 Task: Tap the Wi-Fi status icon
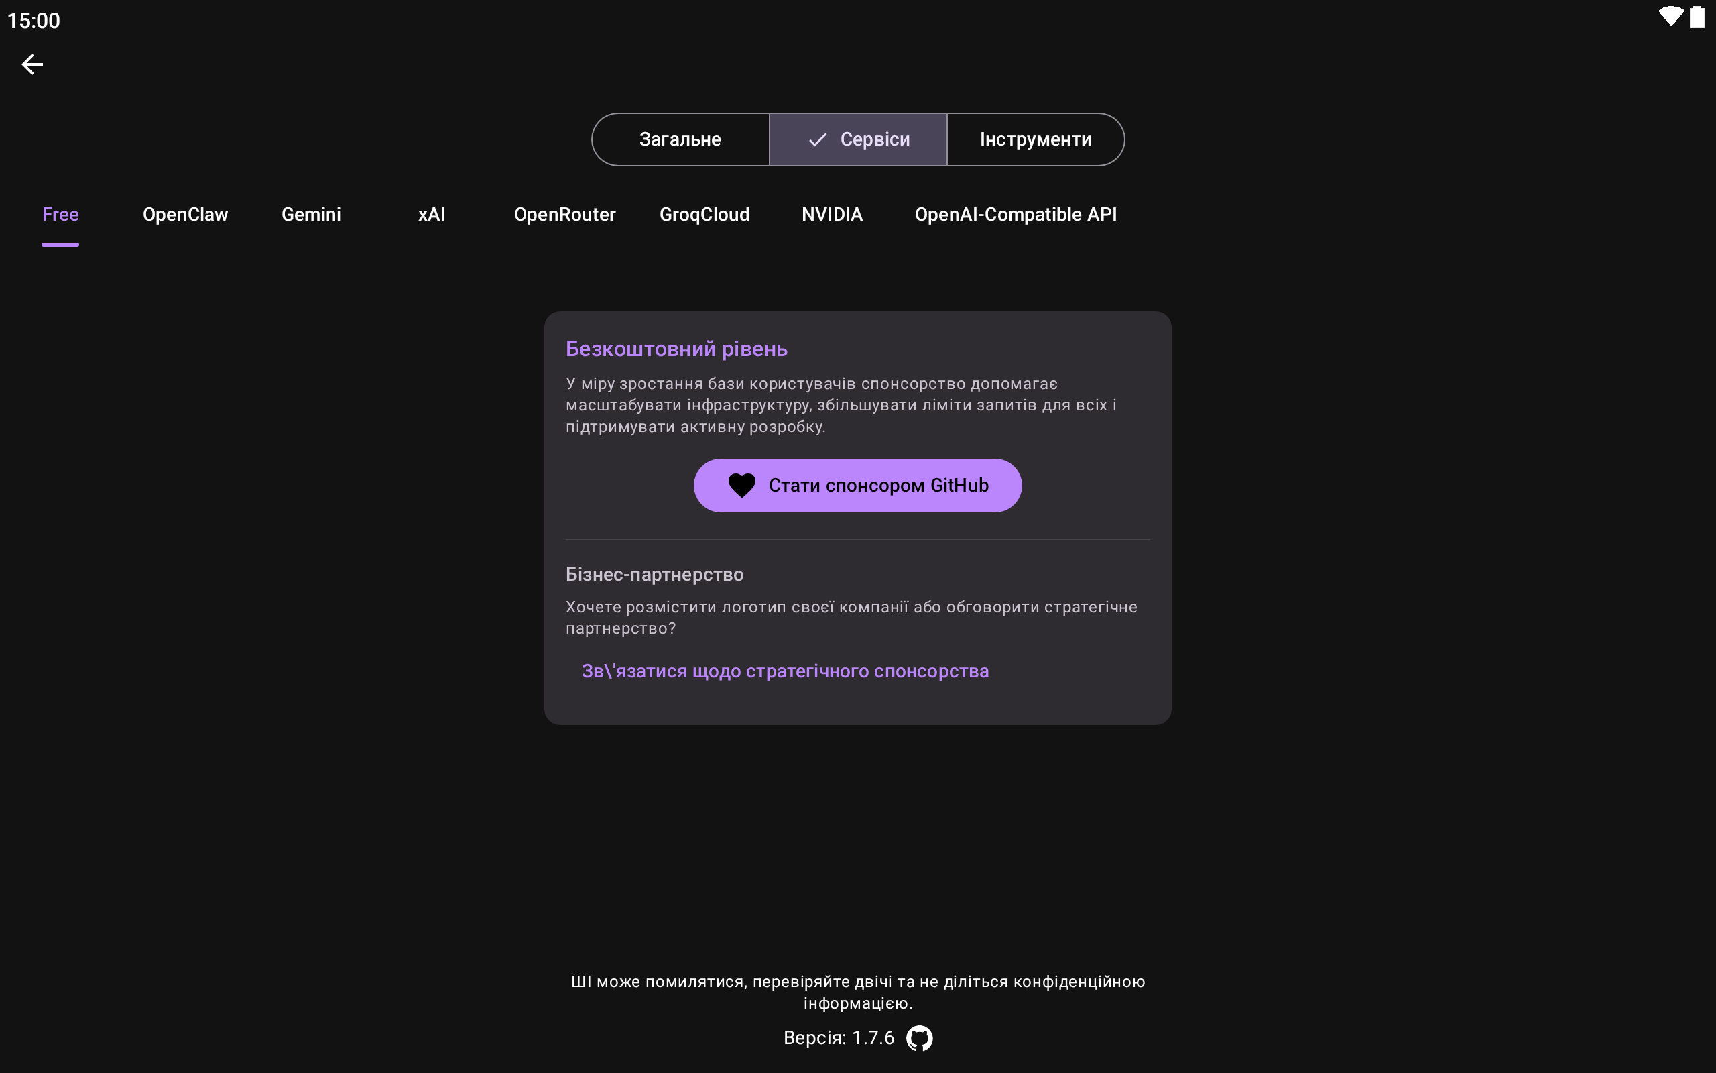pyautogui.click(x=1670, y=17)
